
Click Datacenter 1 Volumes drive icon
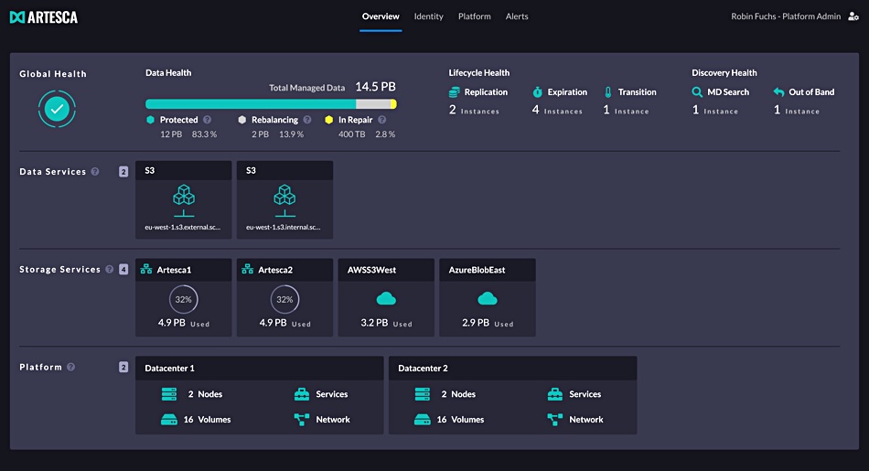tap(169, 420)
